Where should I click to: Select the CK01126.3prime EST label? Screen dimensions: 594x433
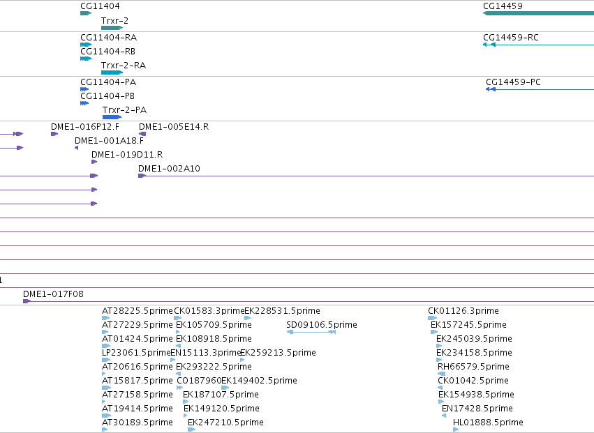[x=463, y=311]
